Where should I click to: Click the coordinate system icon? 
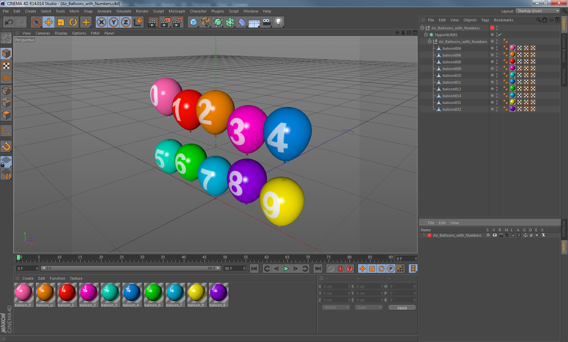[x=138, y=22]
